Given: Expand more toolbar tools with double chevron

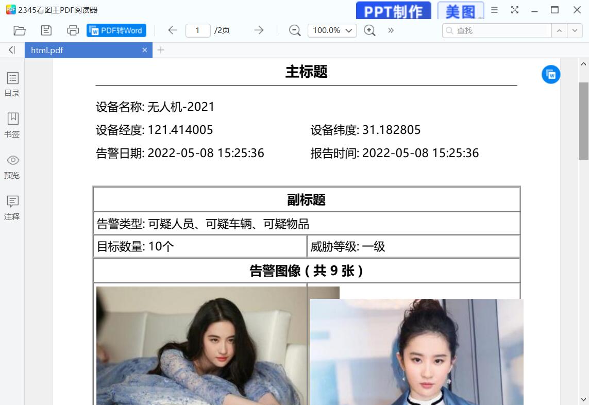Looking at the screenshot, I should pos(391,30).
